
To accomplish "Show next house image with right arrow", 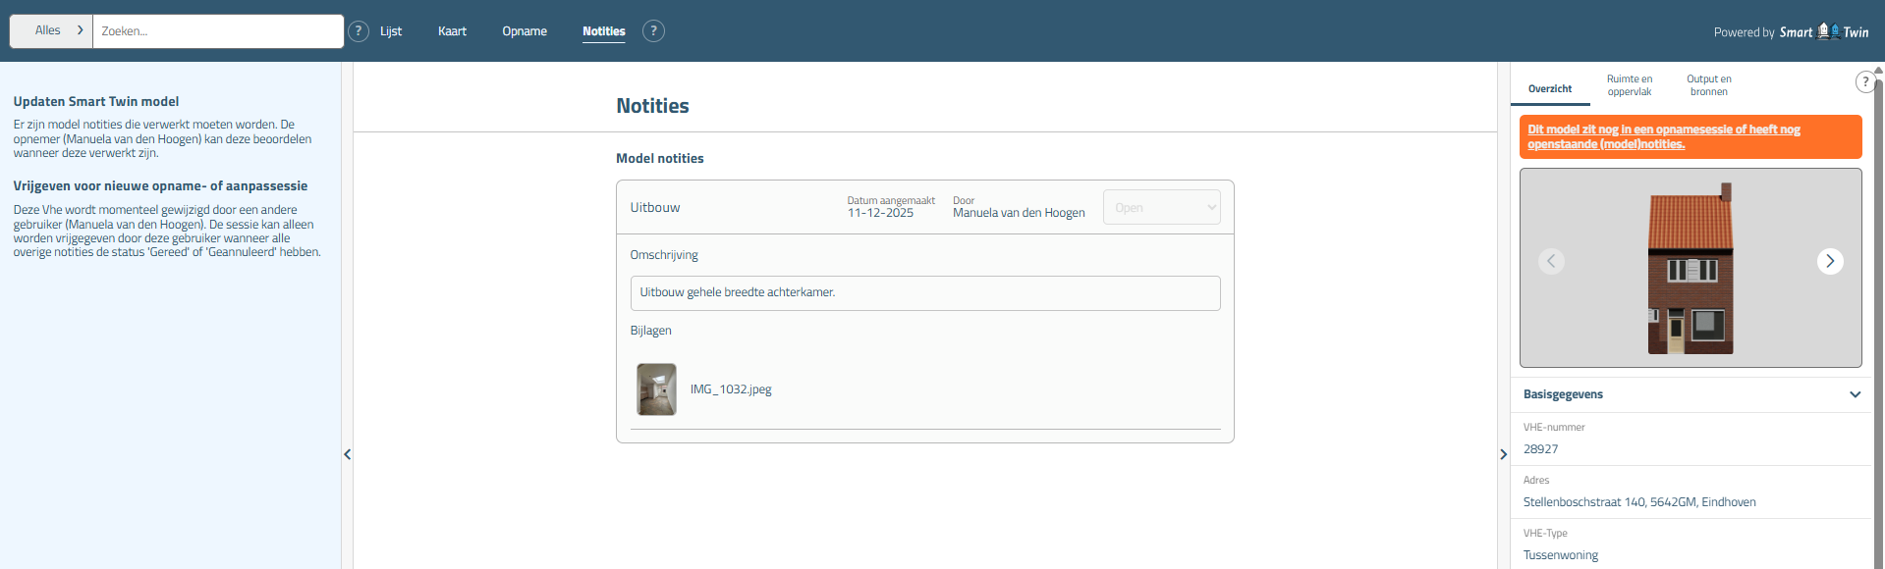I will click(x=1829, y=261).
